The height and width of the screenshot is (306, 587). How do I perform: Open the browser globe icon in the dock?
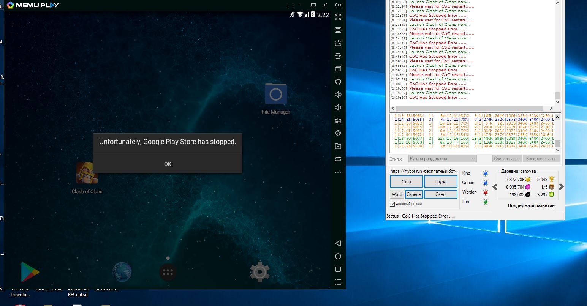click(122, 272)
